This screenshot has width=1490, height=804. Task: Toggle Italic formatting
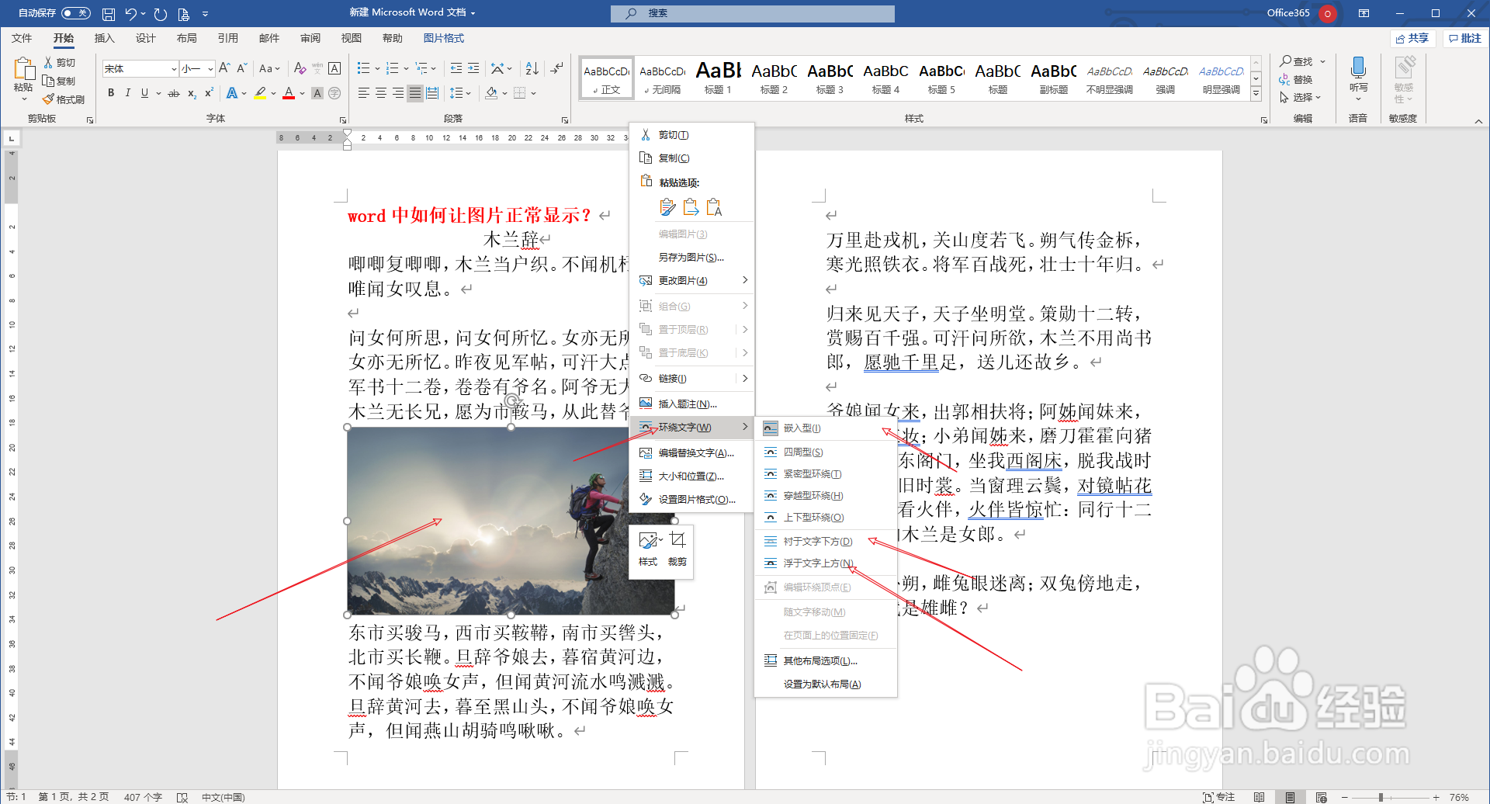(x=127, y=93)
